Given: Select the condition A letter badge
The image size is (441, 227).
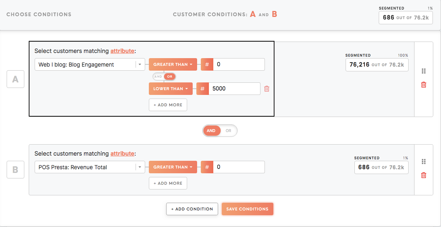Looking at the screenshot, I should [15, 79].
